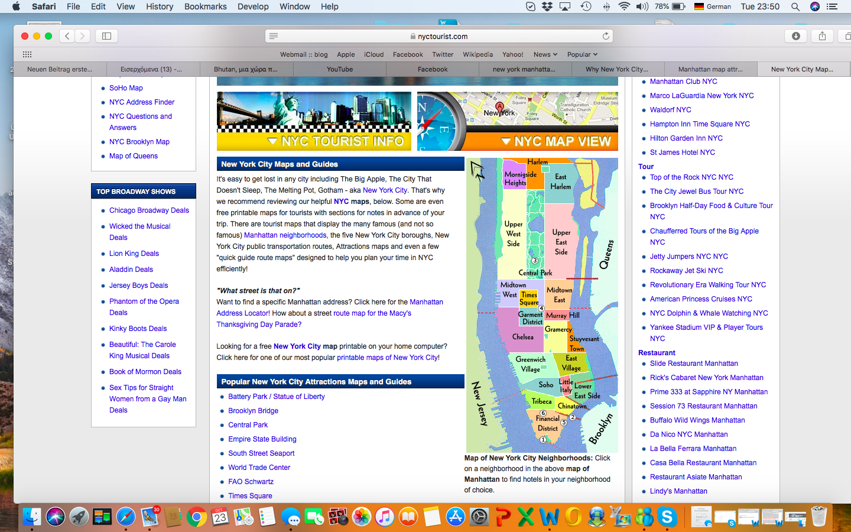Switch to the Why New York City tab
Image resolution: width=851 pixels, height=532 pixels.
point(617,69)
